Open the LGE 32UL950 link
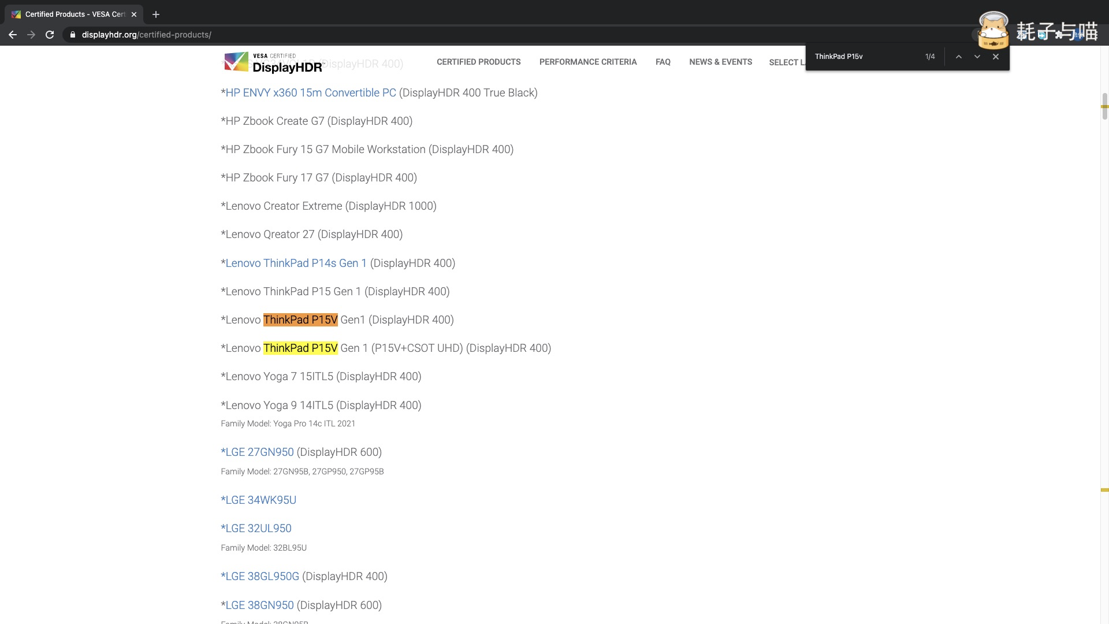The width and height of the screenshot is (1109, 624). (256, 529)
